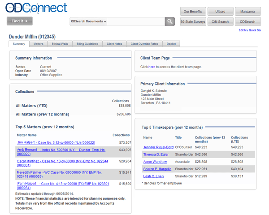Image resolution: width=269 pixels, height=215 pixels.
Task: Open the Find it menu button
Action: (20, 21)
